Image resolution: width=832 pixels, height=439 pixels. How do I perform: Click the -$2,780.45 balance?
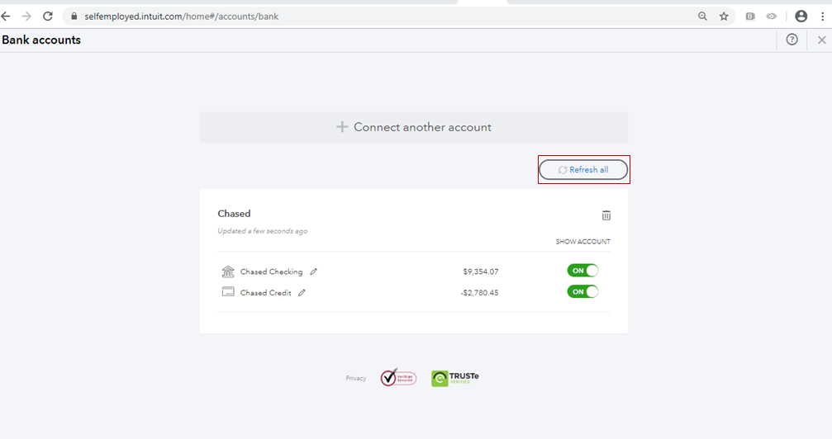(x=480, y=293)
